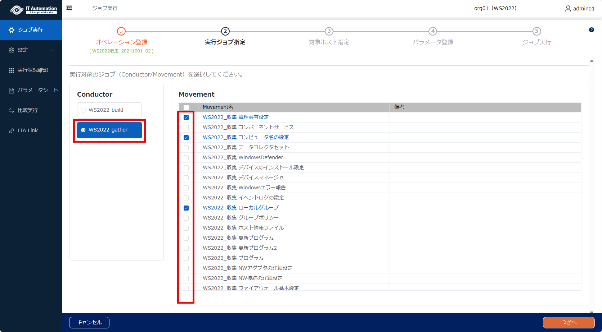Toggle the select-all checkbox in Movement header
The height and width of the screenshot is (332, 602).
(x=186, y=107)
